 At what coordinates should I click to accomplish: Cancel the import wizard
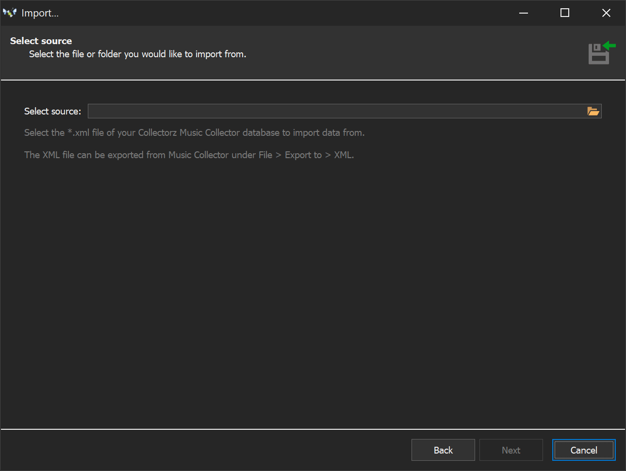584,450
